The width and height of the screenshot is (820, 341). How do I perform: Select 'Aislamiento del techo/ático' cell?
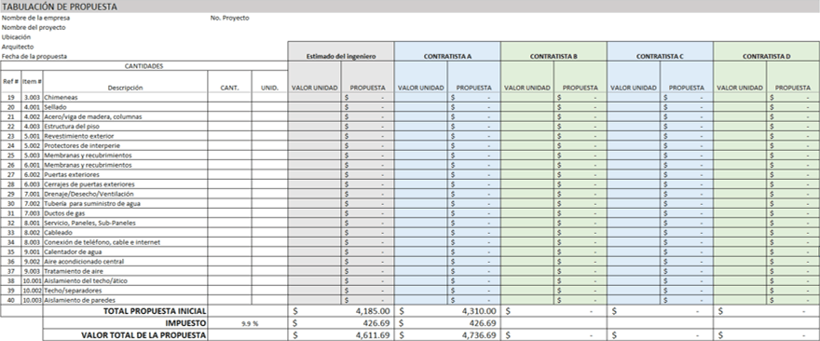(125, 280)
